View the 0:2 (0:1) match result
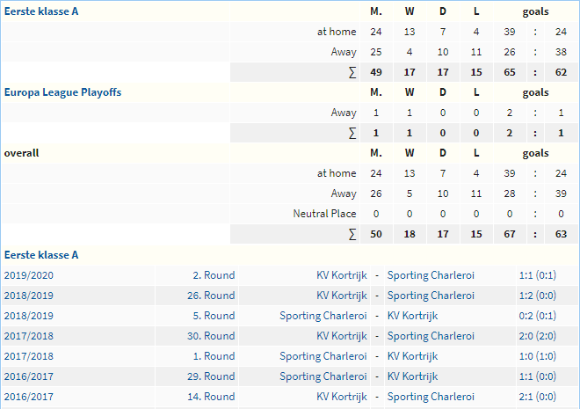Image resolution: width=580 pixels, height=409 pixels. 537,316
